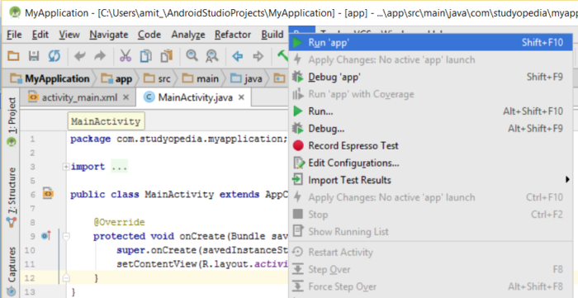The image size is (578, 298).
Task: Synchronize with the blue refresh arrows icon
Action: point(54,56)
